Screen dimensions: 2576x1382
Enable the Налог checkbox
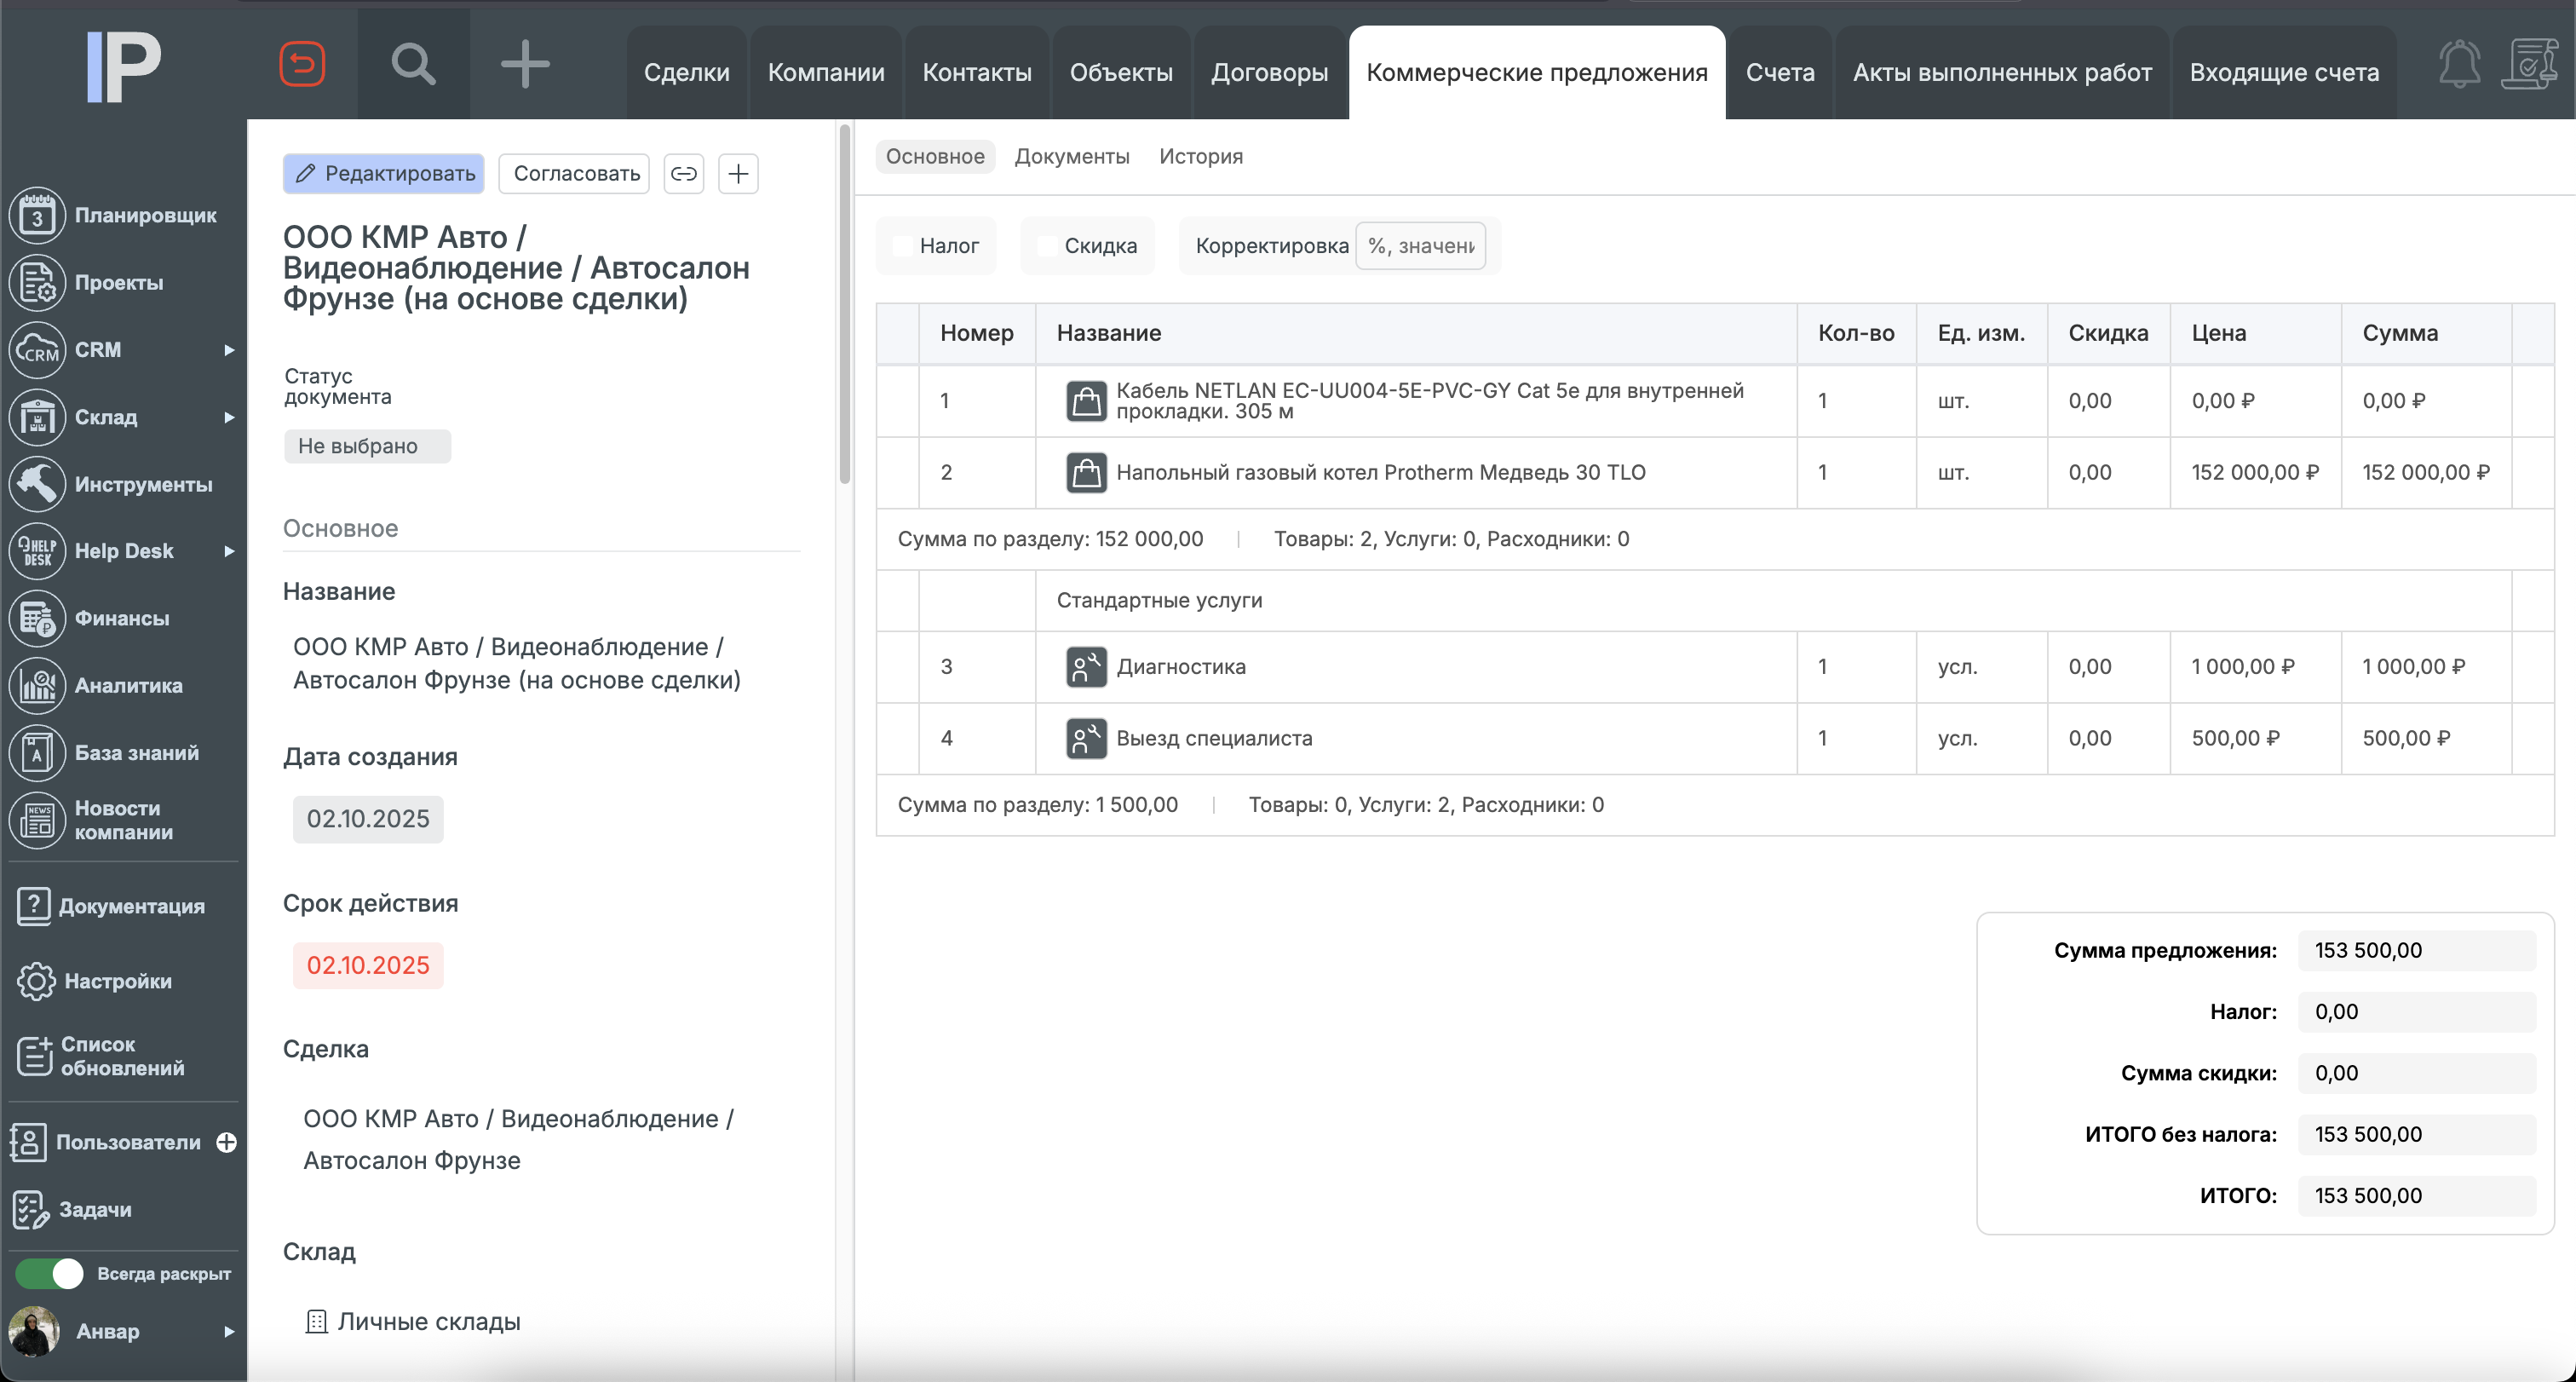pyautogui.click(x=903, y=245)
